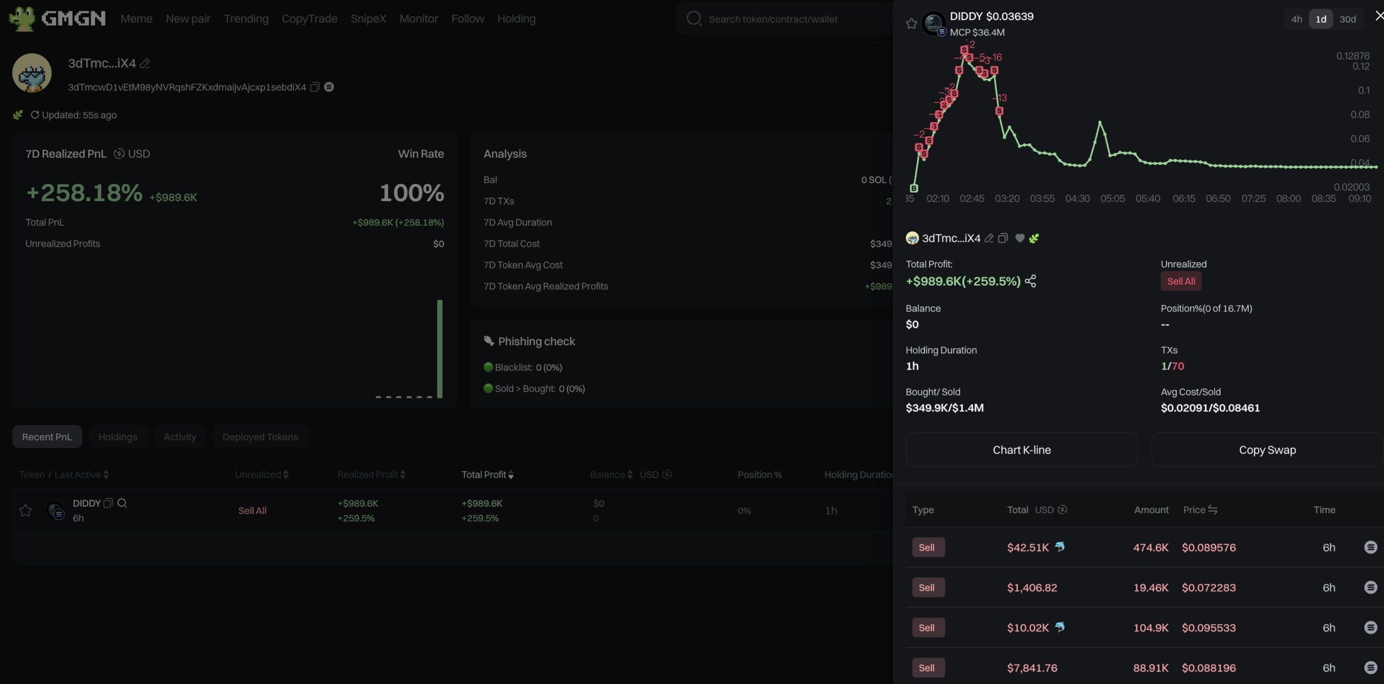Edit wallet name with the pencil icon in the side panel
The width and height of the screenshot is (1384, 684).
click(989, 238)
